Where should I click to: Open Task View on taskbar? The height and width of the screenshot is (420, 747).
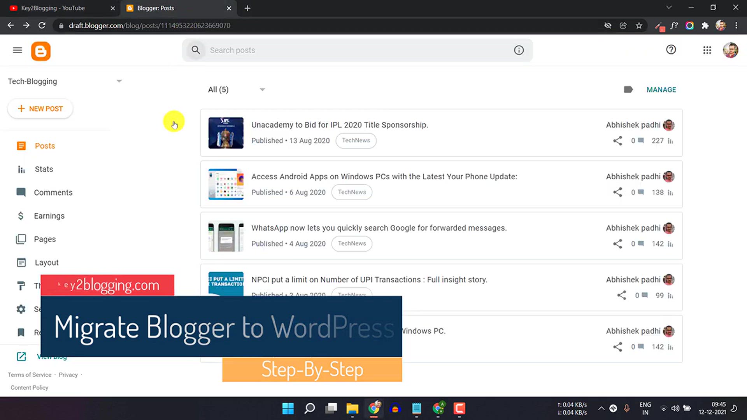coord(331,408)
